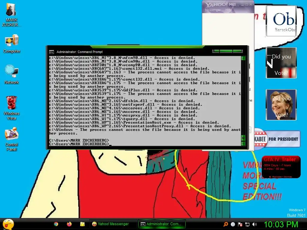
Task: Click the tquery.dll Access is denied line
Action: pyautogui.click(x=122, y=119)
